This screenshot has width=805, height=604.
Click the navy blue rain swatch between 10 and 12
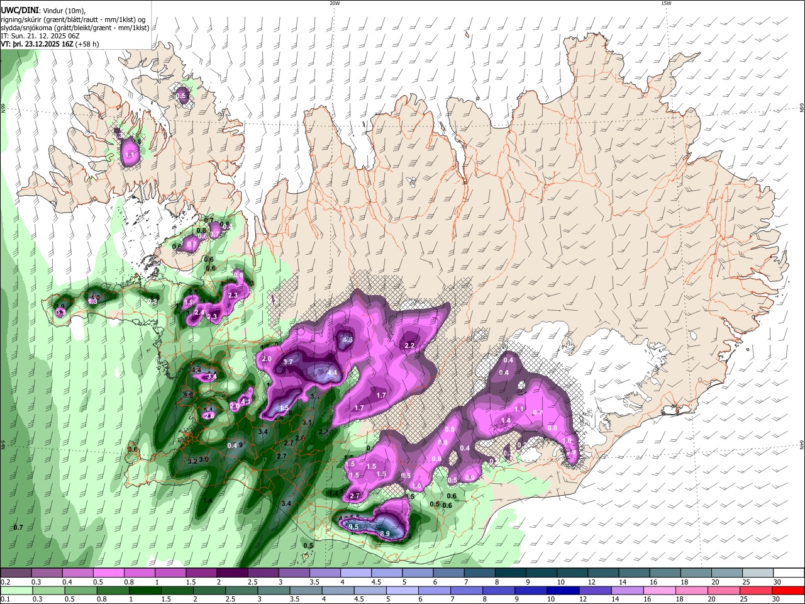tap(562, 590)
